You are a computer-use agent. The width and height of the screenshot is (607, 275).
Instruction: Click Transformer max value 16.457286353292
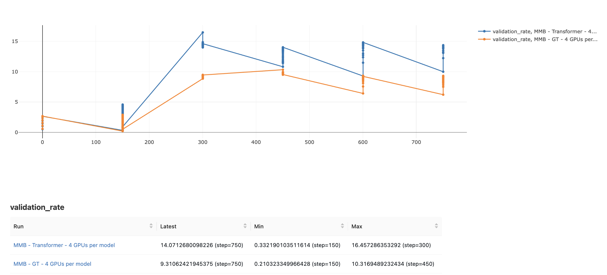click(x=391, y=245)
